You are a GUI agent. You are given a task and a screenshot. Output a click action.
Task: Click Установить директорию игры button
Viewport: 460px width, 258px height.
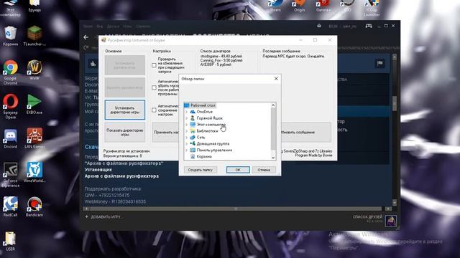124,110
